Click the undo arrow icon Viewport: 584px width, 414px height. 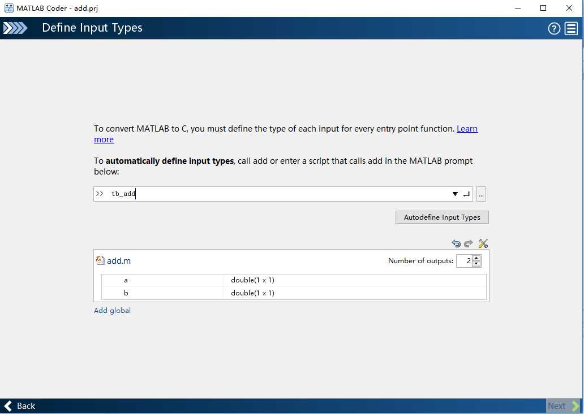tap(456, 243)
